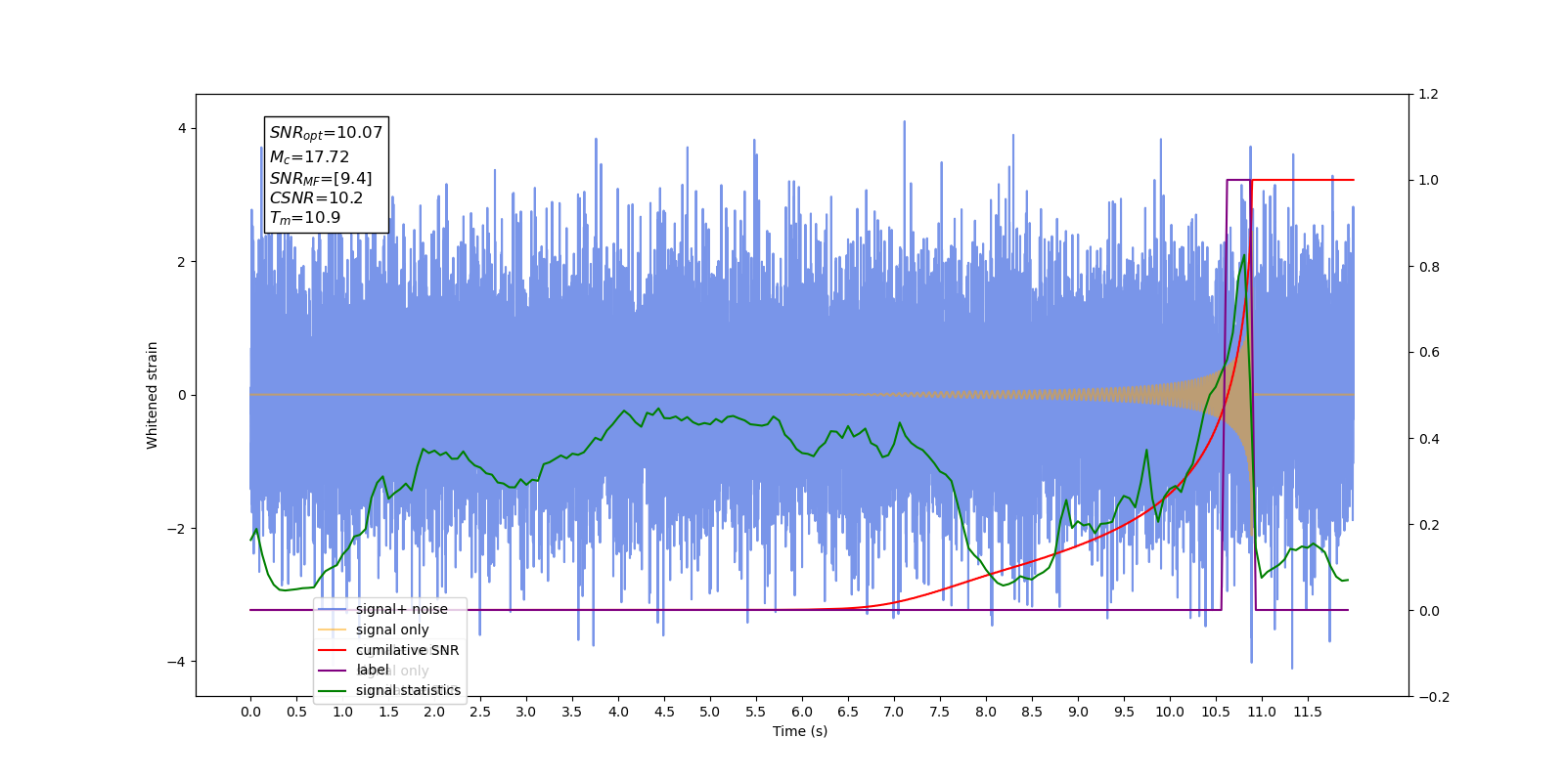This screenshot has height=782, width=1565.
Task: Click the 0 tick on the Whitened strain axis
Action: pyautogui.click(x=182, y=395)
